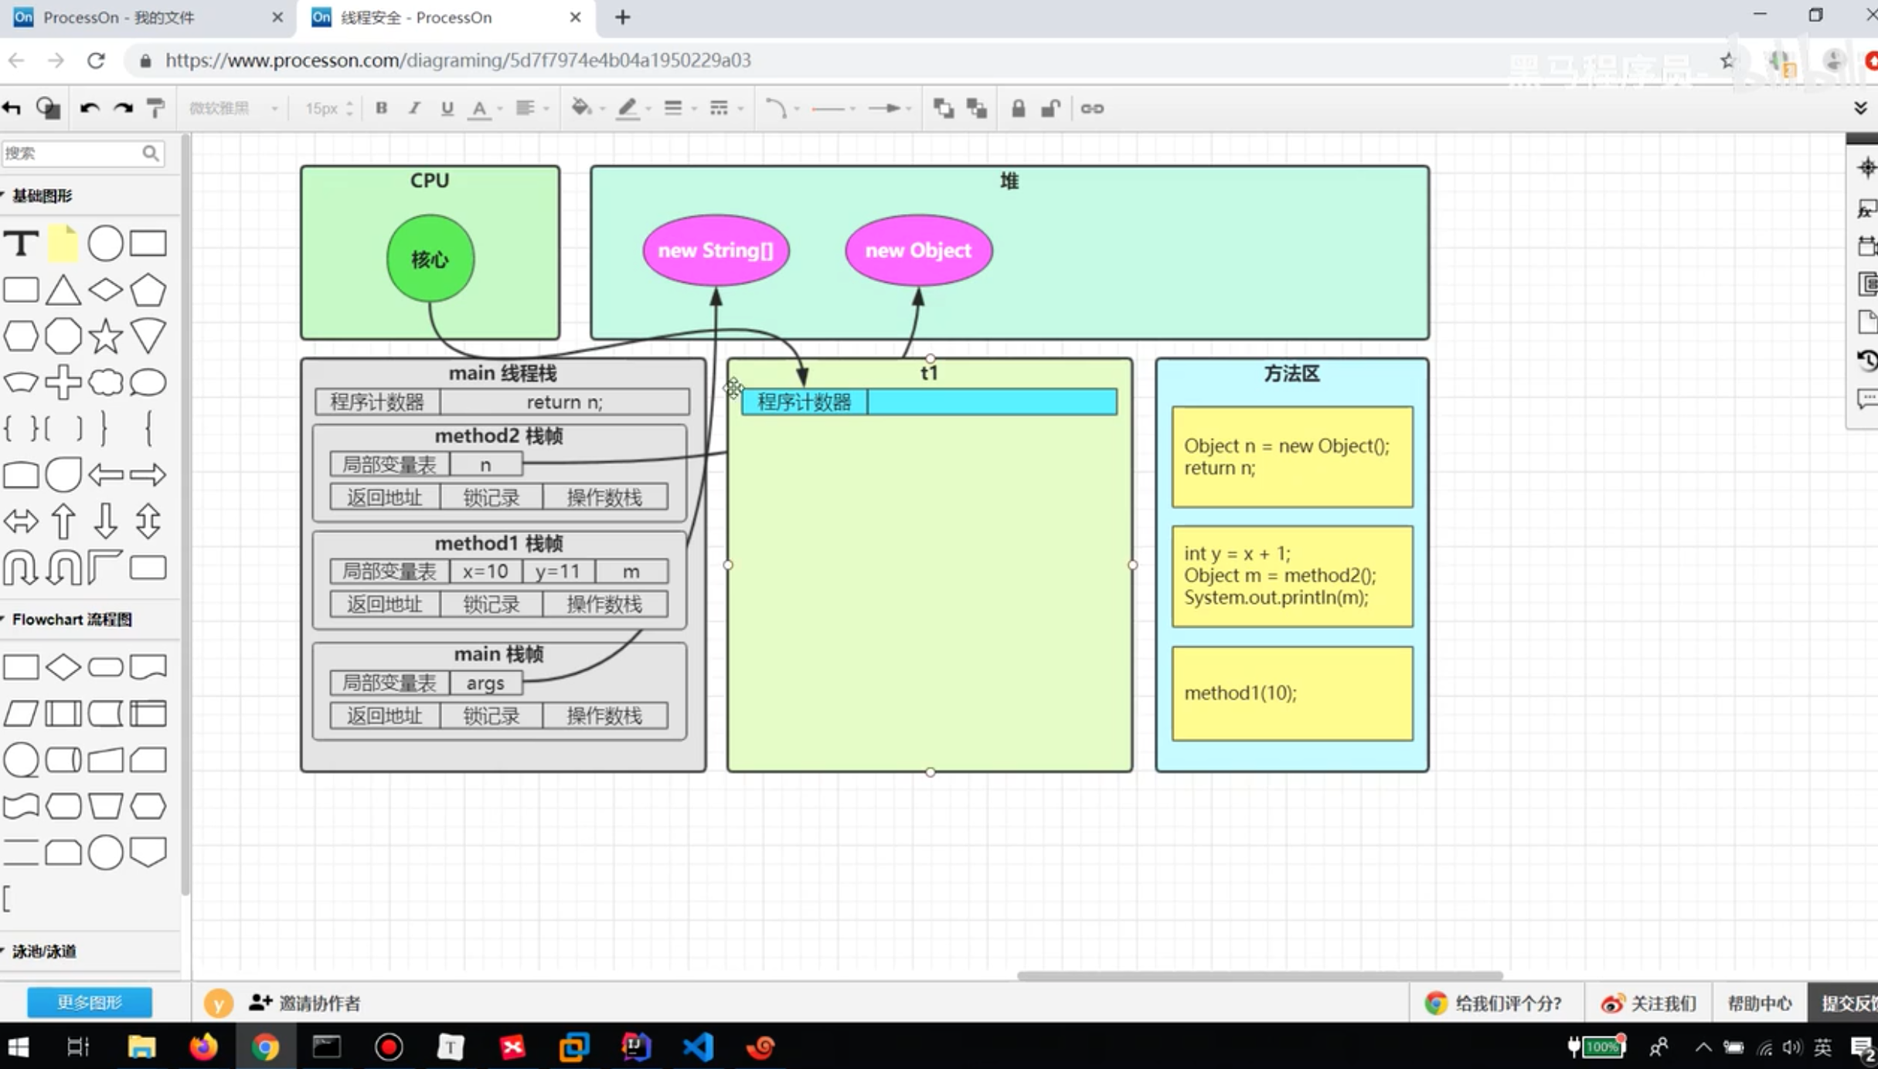
Task: Click the format painter icon
Action: [155, 108]
